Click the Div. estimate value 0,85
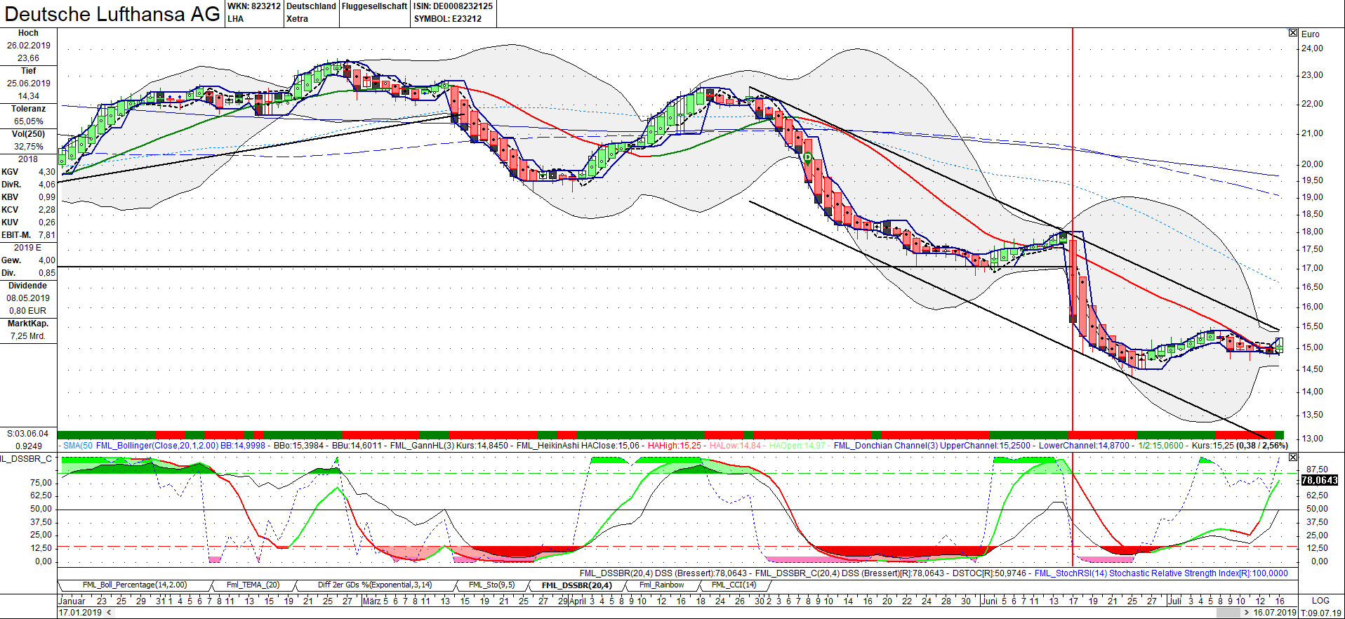Viewport: 1345px width, 619px height. pyautogui.click(x=47, y=273)
